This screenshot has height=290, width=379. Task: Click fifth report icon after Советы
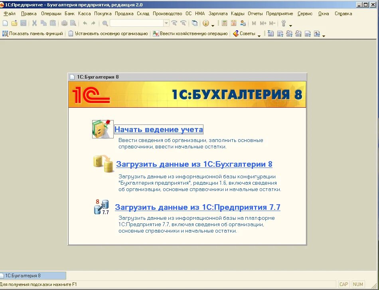[x=308, y=34]
